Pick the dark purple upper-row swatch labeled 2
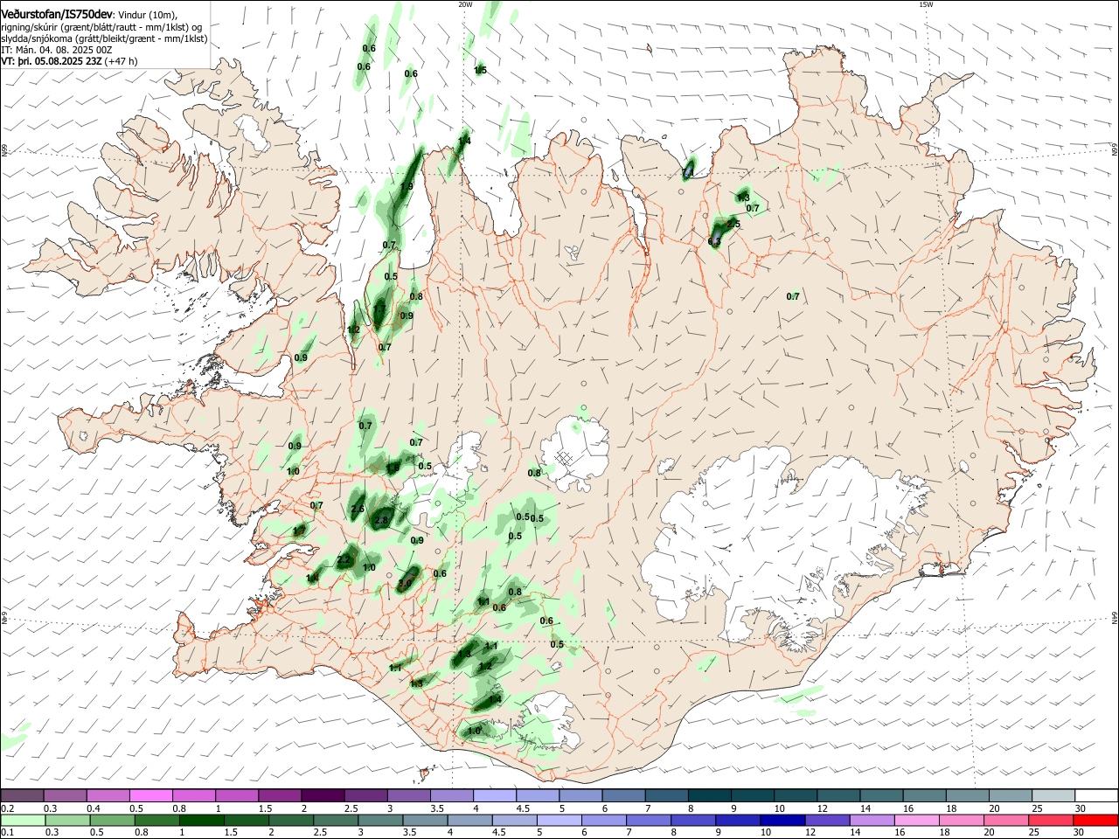This screenshot has width=1119, height=839. (323, 795)
